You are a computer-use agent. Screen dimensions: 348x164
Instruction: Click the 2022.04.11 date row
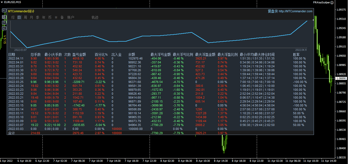pyautogui.click(x=16, y=58)
